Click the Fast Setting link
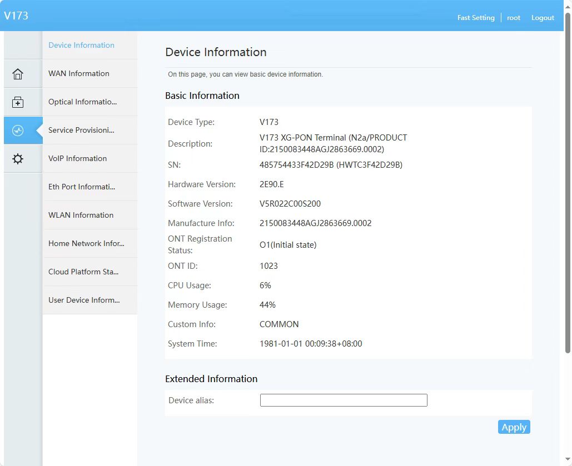The width and height of the screenshot is (572, 466). click(x=475, y=18)
